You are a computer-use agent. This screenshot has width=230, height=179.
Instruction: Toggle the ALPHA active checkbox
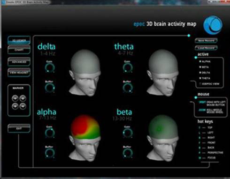point(200,61)
